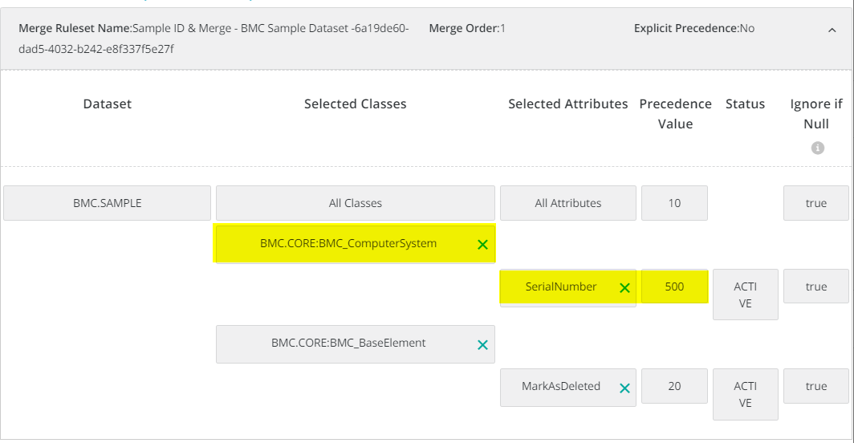This screenshot has width=854, height=443.
Task: Toggle Ignore if Null true for All Attributes
Action: [x=815, y=203]
